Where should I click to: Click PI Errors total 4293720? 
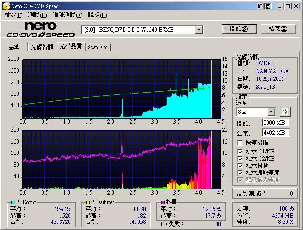point(61,221)
